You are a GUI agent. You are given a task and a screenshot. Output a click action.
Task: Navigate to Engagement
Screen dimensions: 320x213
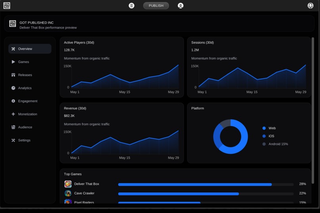click(x=30, y=101)
